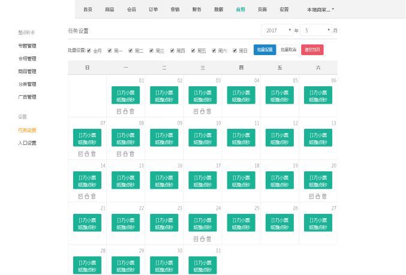Click the trash icon under day 14
406x275 pixels.
coord(94,197)
